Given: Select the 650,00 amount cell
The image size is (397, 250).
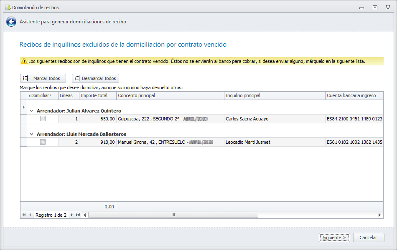Looking at the screenshot, I should 98,119.
